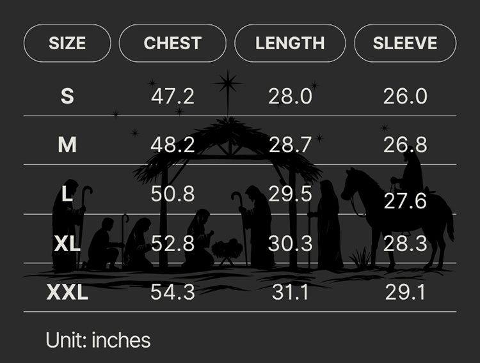Click the SIZE header pill
The width and height of the screenshot is (480, 363).
pos(67,43)
